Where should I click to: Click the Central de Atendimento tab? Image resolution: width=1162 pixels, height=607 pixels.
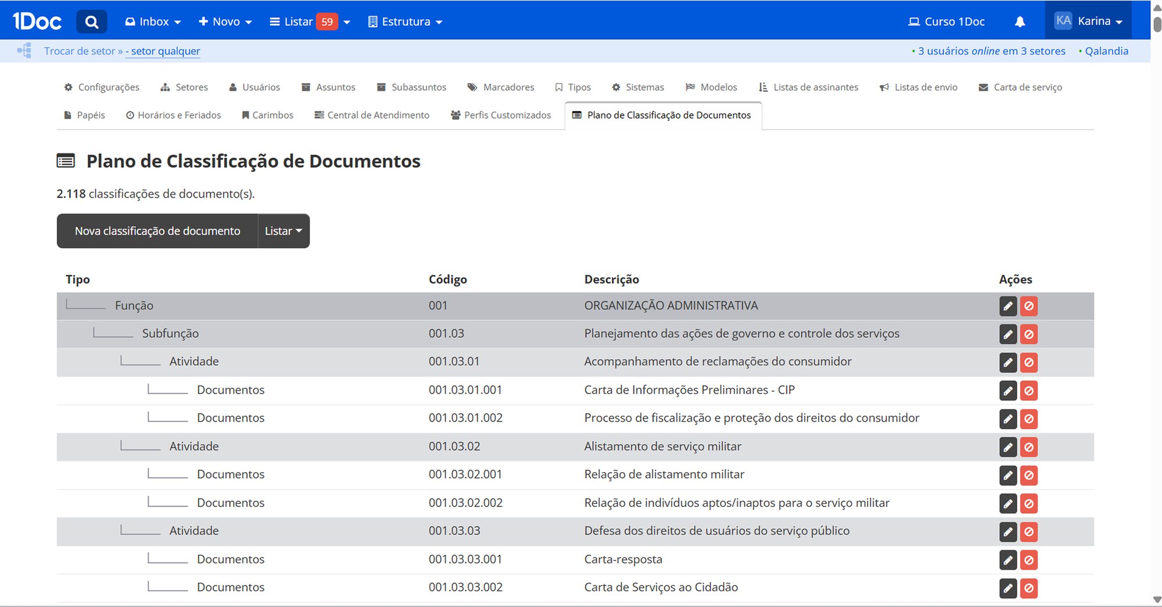pyautogui.click(x=372, y=115)
